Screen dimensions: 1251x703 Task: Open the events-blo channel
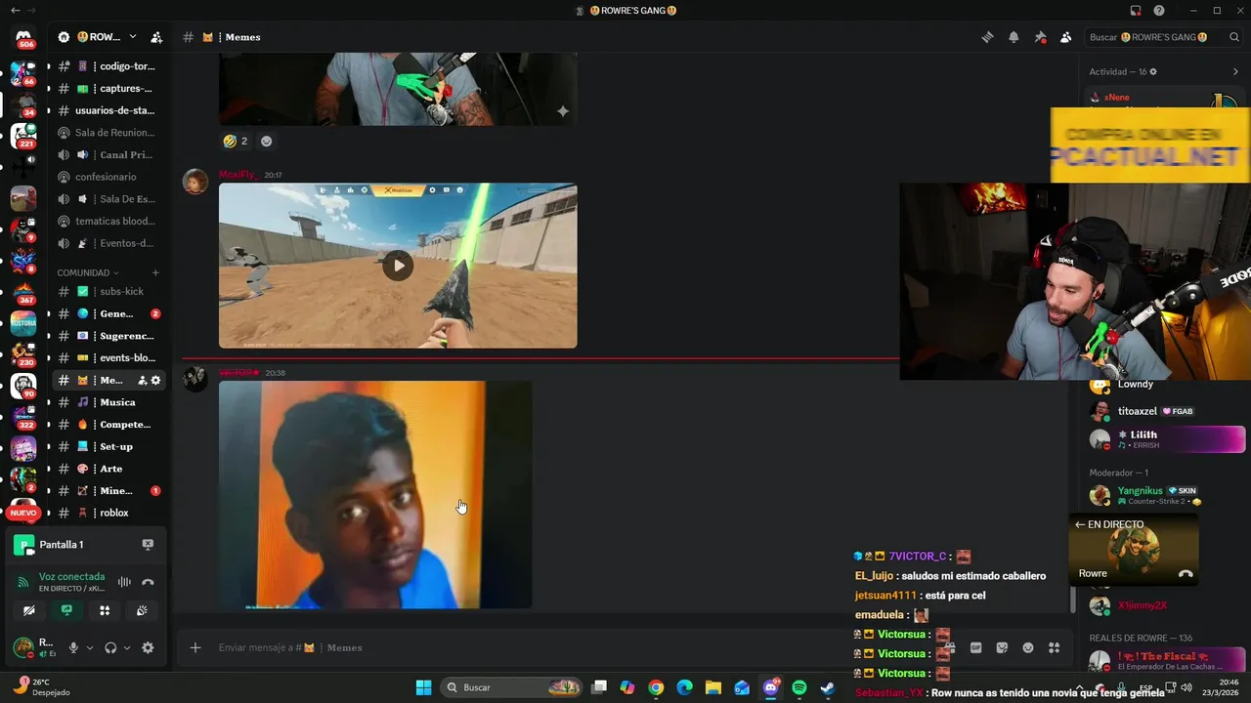[109, 357]
